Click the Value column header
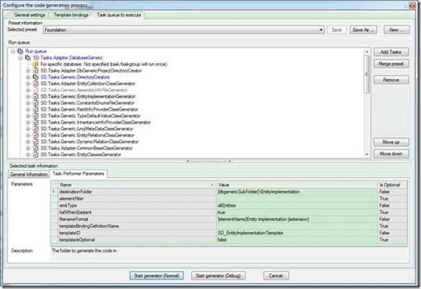Screen dimensions: 421x289 (x=297, y=185)
